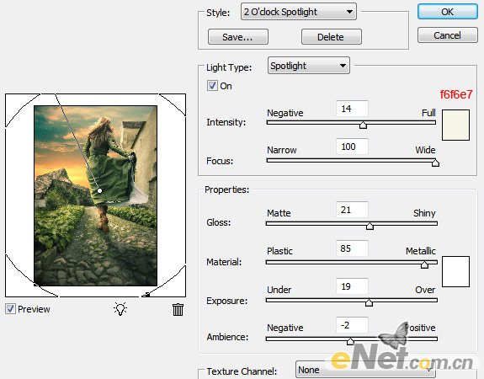Click the Exposure value field
This screenshot has width=484, height=379.
(352, 286)
